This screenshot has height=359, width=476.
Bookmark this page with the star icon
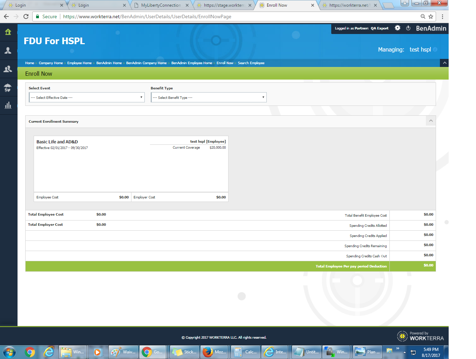pos(431,16)
